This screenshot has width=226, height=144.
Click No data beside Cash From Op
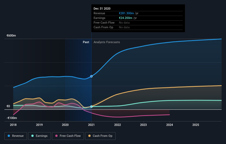124,27
